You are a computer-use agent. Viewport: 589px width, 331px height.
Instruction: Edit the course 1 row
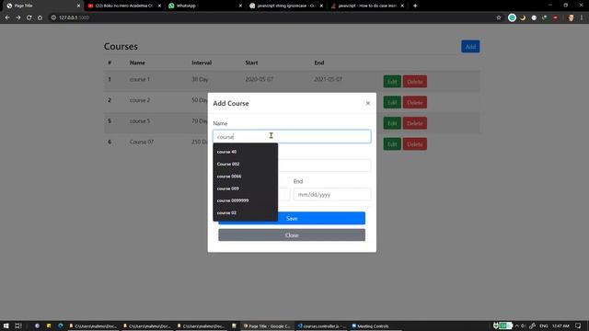pyautogui.click(x=392, y=82)
